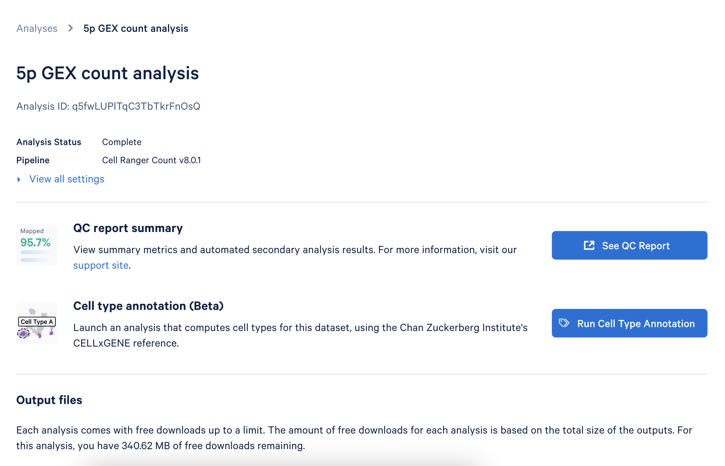
Task: Click the Analysis ID text
Action: (108, 106)
